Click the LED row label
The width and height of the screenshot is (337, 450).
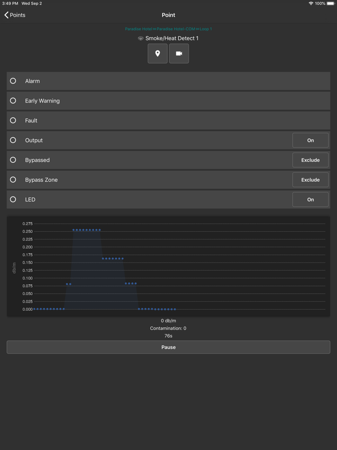point(30,199)
